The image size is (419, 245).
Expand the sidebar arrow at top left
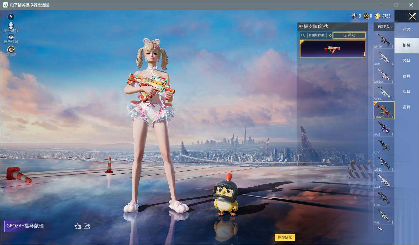click(11, 17)
